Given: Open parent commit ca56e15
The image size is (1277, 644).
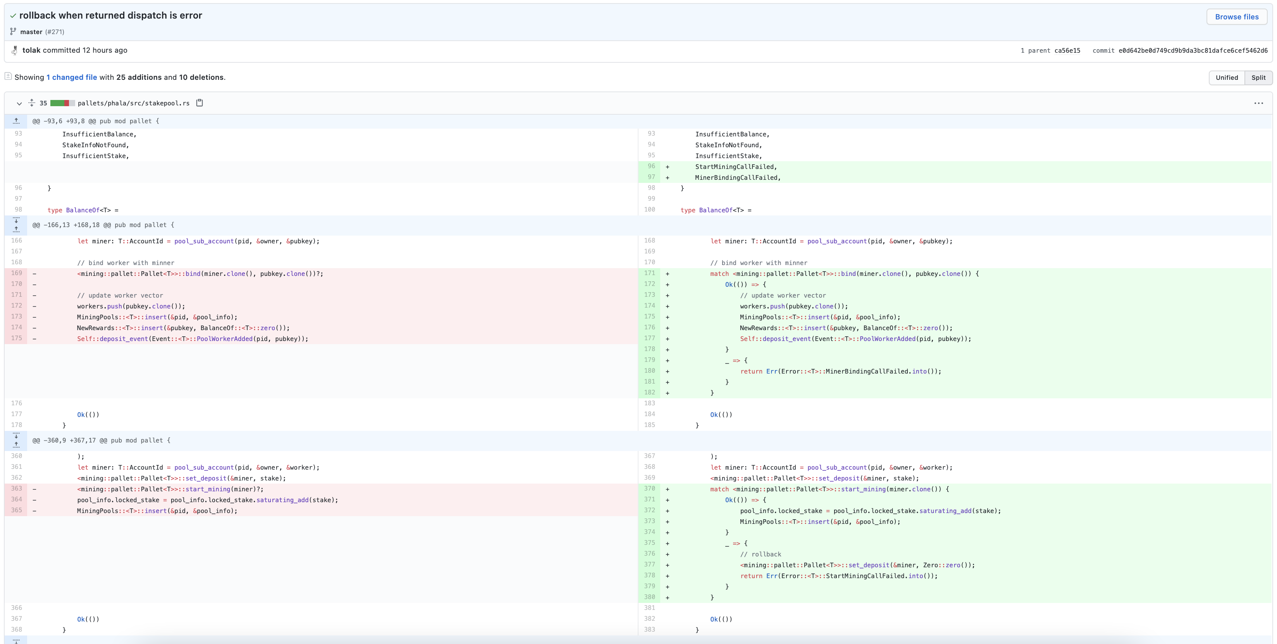Looking at the screenshot, I should [x=1067, y=51].
